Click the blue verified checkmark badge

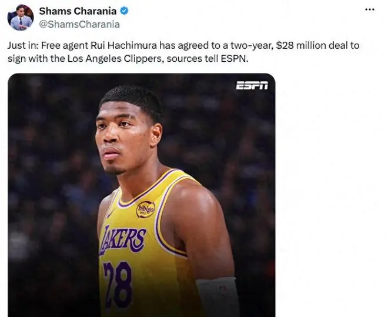[x=124, y=11]
